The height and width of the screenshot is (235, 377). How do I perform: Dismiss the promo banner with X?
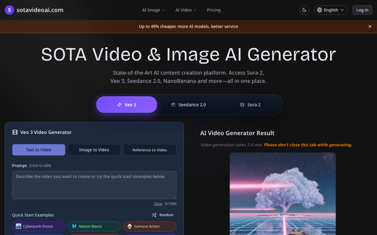(370, 26)
